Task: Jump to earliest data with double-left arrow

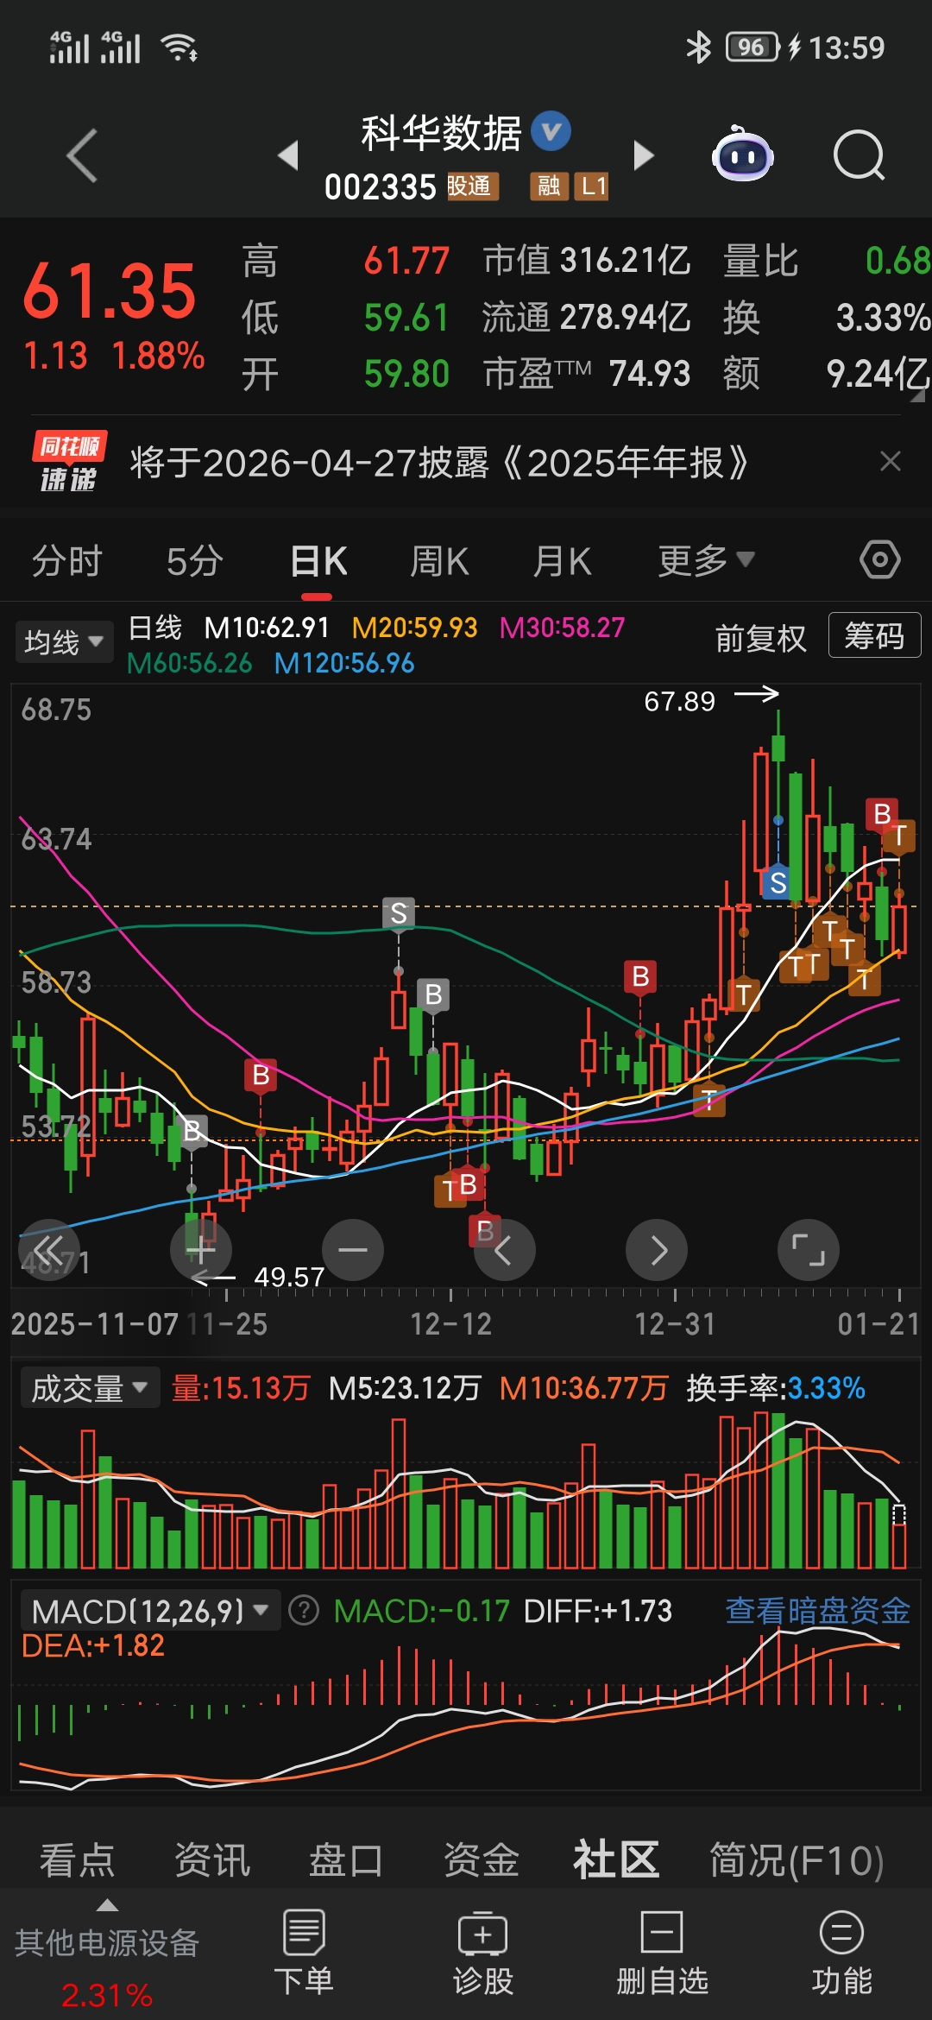Action: 49,1250
